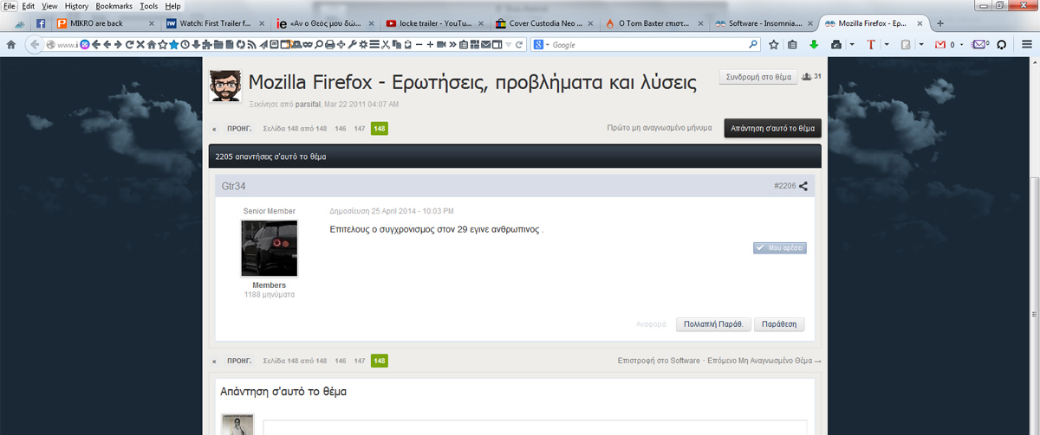
Task: Zoom in with the plus icon
Action: point(430,44)
